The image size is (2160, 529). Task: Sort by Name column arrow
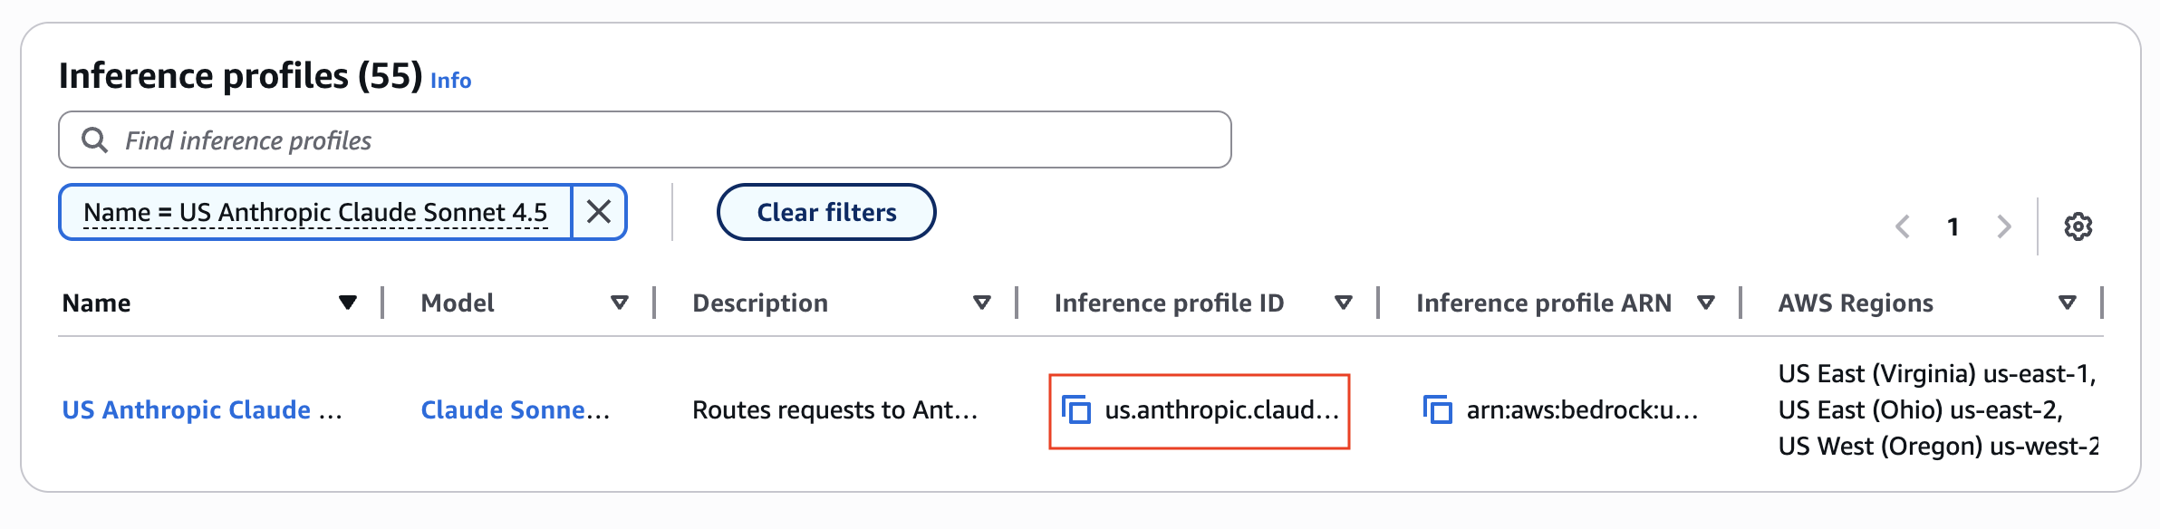pos(347,303)
